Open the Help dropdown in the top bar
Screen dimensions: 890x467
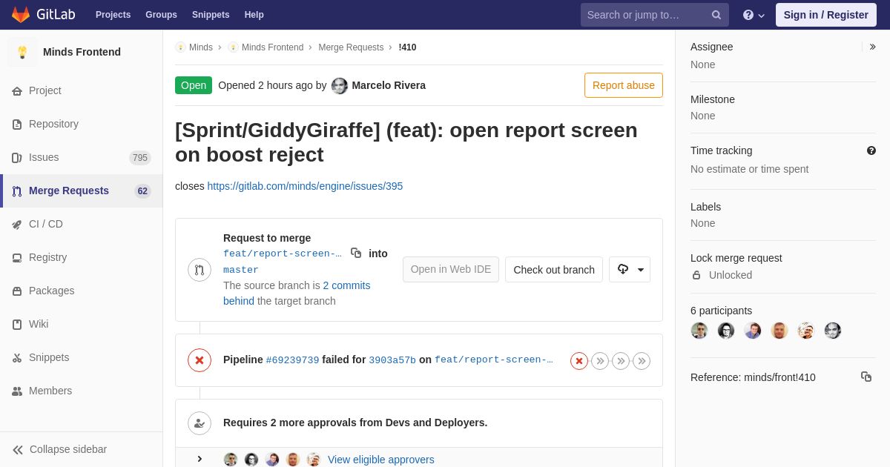754,15
